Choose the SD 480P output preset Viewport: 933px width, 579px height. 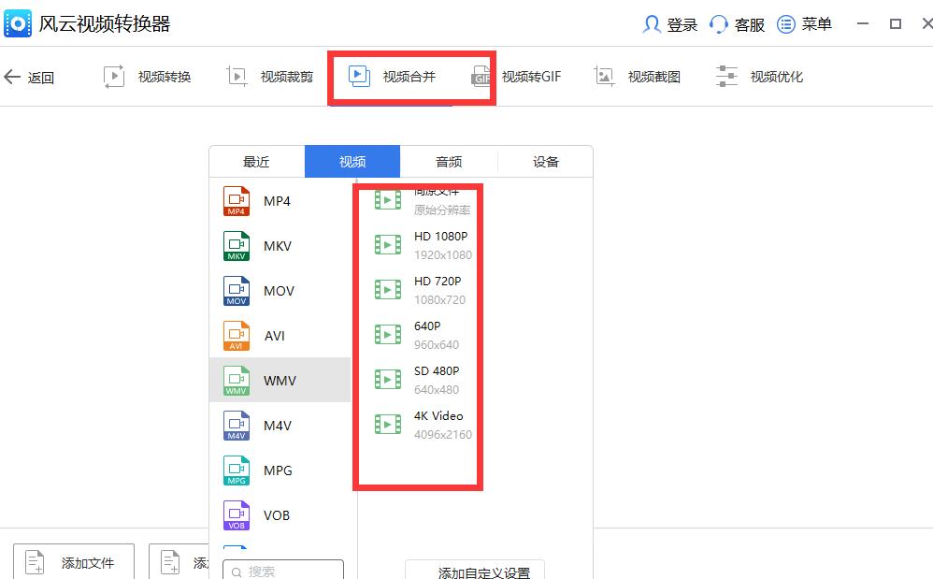pos(430,379)
